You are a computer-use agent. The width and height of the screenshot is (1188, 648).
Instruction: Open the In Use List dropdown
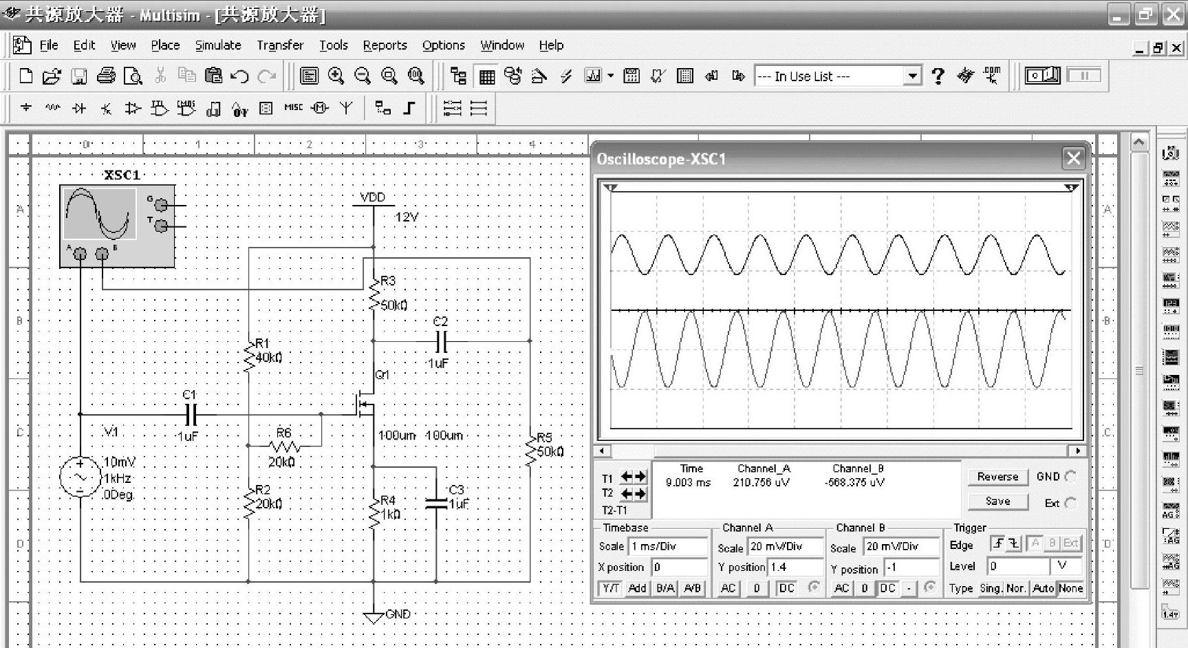click(x=912, y=76)
